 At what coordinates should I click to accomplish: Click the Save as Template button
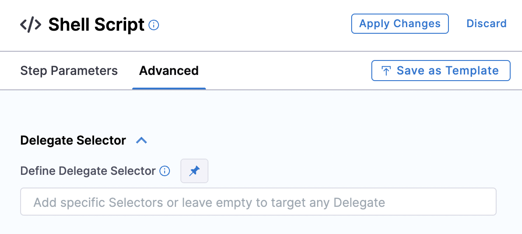(x=441, y=71)
